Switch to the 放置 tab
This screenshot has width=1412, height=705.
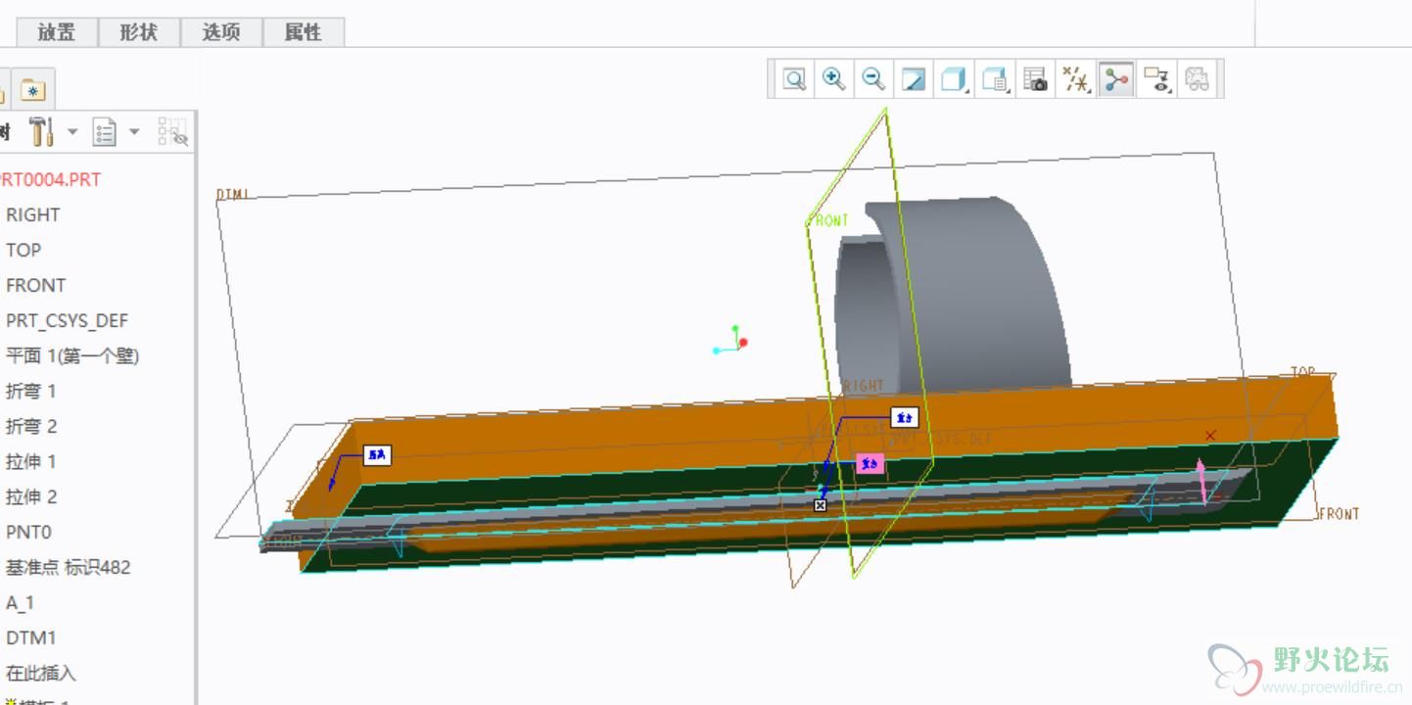57,32
